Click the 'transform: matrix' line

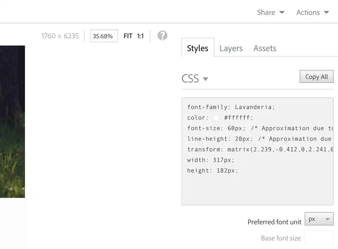point(260,149)
